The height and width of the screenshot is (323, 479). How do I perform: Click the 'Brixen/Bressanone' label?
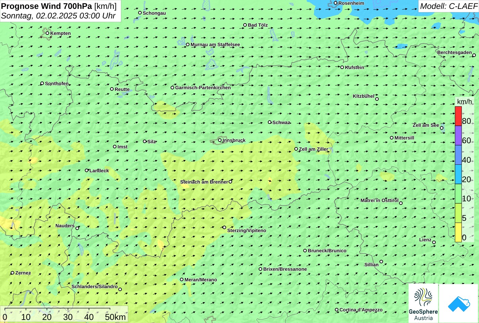coord(285,269)
